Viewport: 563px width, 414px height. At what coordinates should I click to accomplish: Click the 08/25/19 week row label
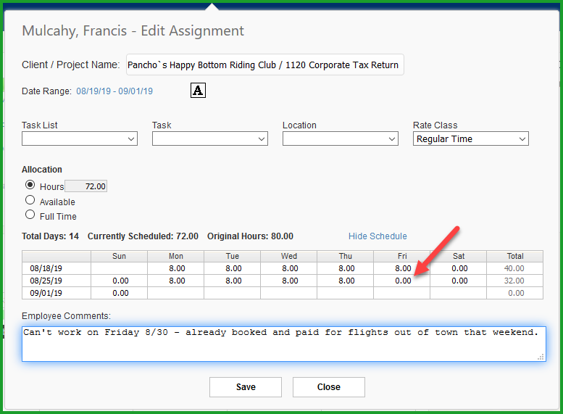click(57, 281)
